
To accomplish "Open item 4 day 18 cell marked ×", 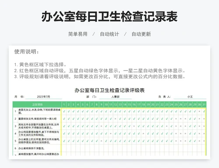I will click(x=143, y=133).
